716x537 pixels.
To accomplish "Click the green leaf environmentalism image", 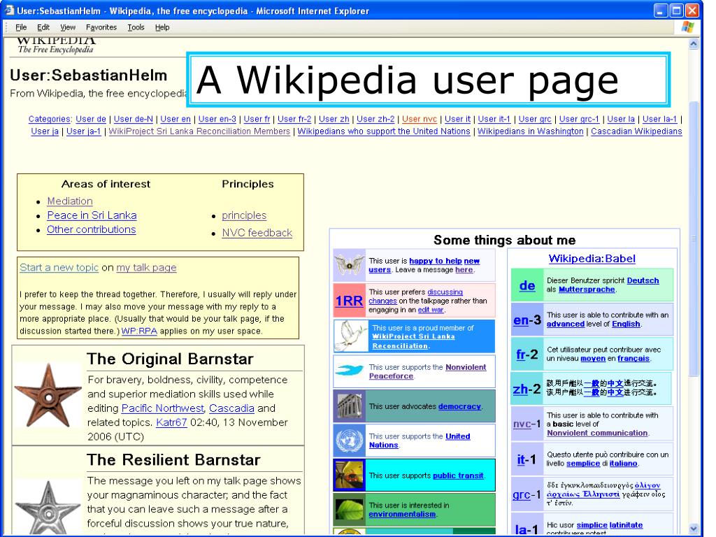I will [350, 510].
